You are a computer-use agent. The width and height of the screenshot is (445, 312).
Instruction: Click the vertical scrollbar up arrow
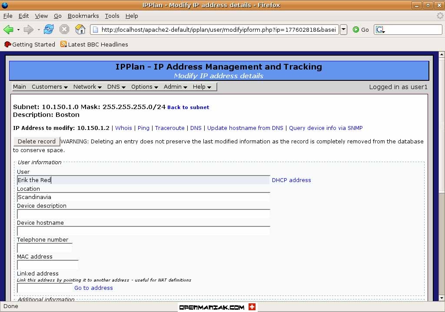[442, 54]
